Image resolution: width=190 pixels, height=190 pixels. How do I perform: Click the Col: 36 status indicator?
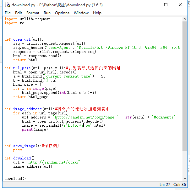click(x=180, y=185)
